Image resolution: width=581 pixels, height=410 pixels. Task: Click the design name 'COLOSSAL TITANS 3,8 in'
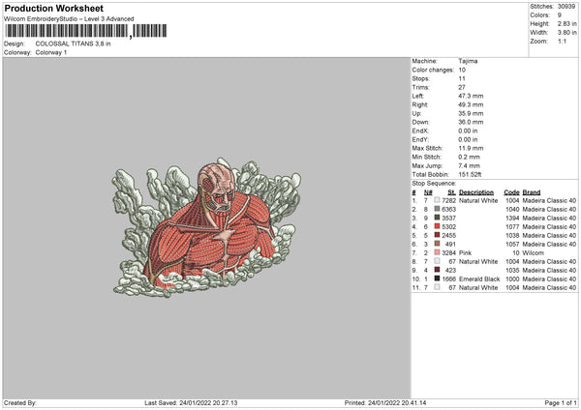click(x=73, y=44)
